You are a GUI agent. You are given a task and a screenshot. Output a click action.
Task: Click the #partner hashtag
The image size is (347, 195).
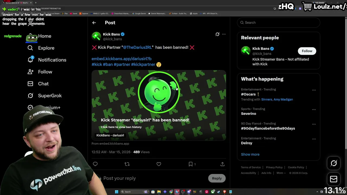tap(122, 64)
